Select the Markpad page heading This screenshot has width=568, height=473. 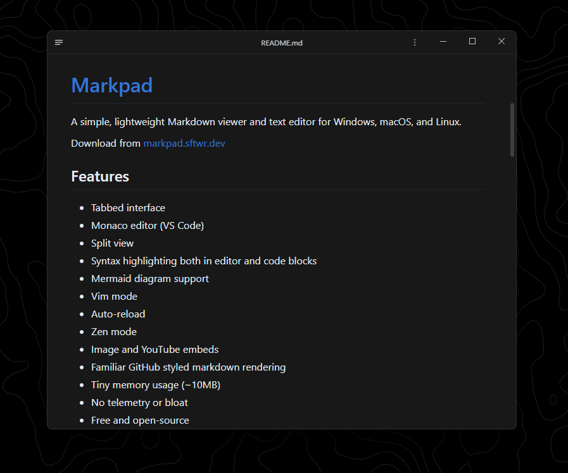click(111, 85)
